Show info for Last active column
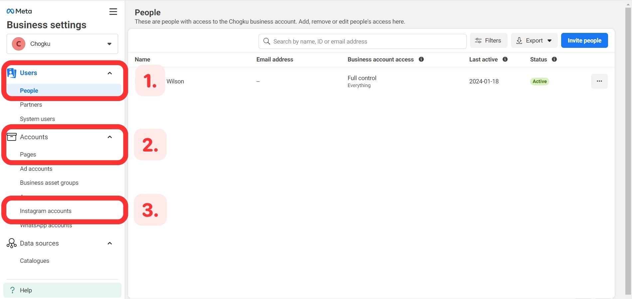632x299 pixels. [x=505, y=59]
